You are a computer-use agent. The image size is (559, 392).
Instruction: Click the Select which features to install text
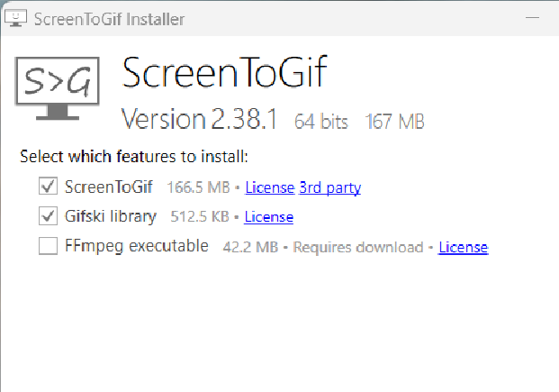click(134, 157)
